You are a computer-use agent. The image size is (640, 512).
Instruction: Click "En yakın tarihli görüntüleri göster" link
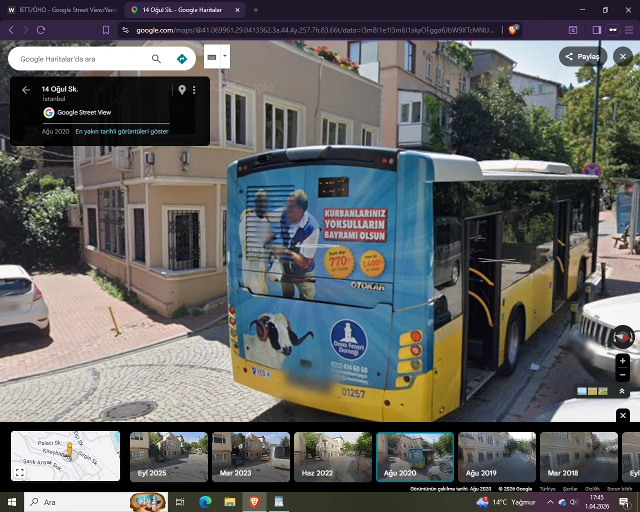point(121,131)
